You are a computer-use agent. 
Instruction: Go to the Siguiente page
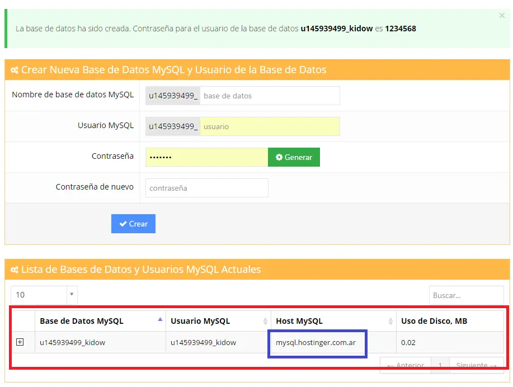coord(477,365)
